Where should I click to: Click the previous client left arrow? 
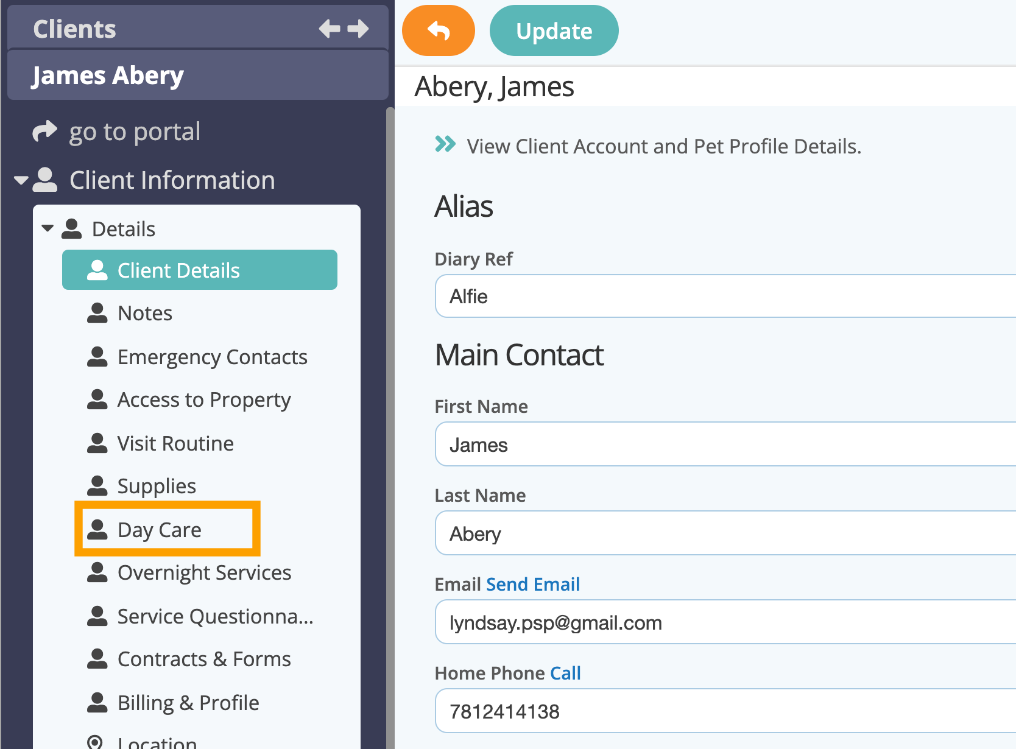click(330, 29)
